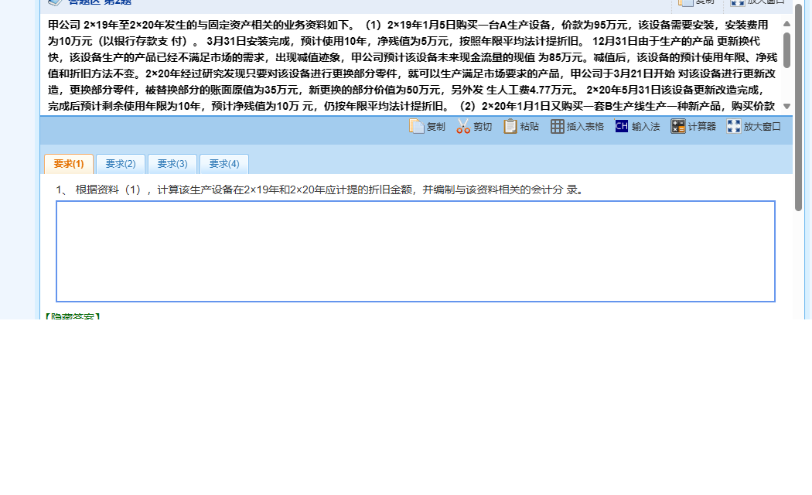The height and width of the screenshot is (495, 812).
Task: Click the Insert Table (插入表格) grid icon
Action: tap(558, 126)
